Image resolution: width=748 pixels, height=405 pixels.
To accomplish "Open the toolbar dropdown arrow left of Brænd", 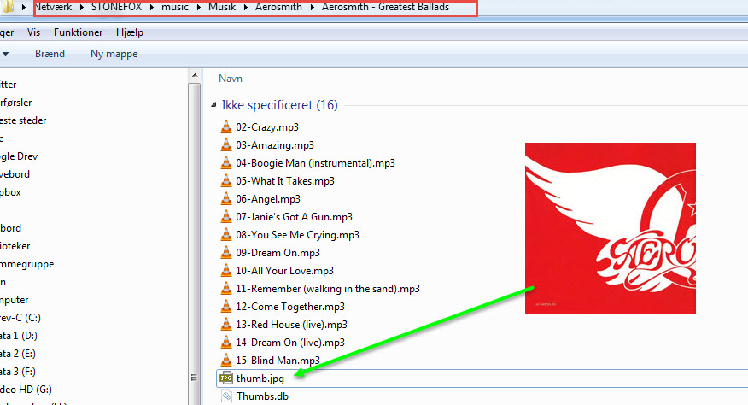I will point(5,54).
